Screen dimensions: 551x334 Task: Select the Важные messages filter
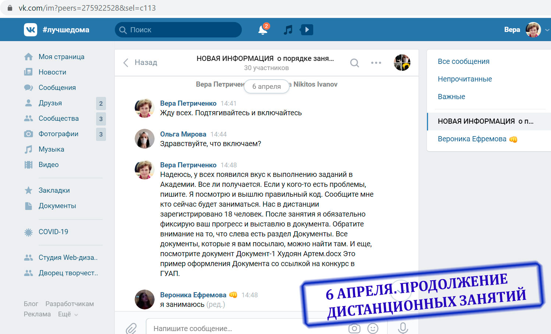pos(451,97)
